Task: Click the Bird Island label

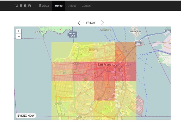Action: click(39, 32)
